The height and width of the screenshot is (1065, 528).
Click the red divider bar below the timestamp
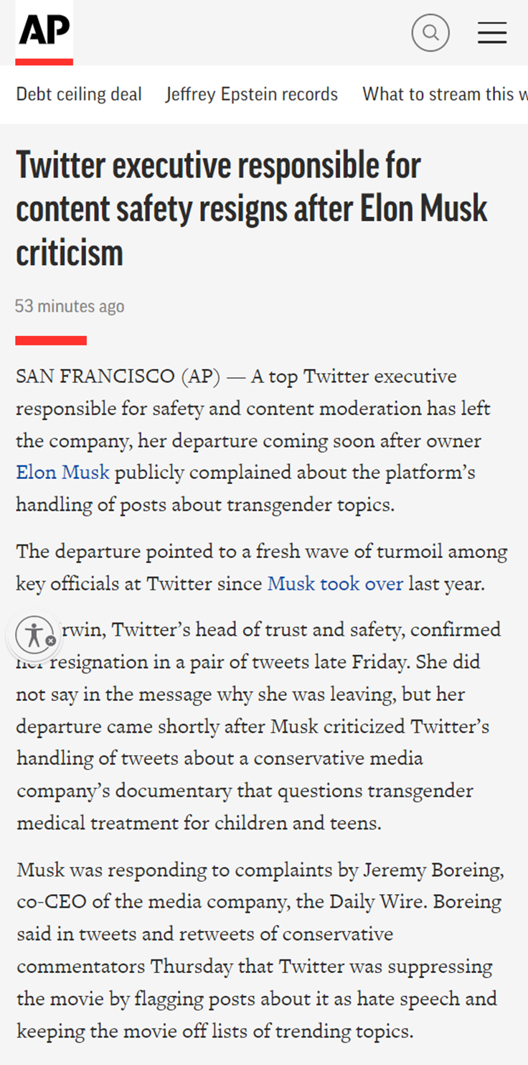point(51,340)
